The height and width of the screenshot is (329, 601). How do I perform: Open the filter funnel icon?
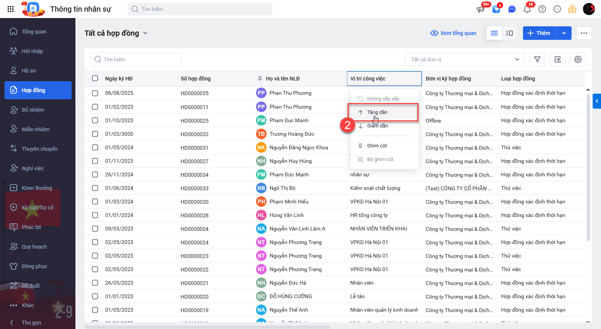click(537, 59)
